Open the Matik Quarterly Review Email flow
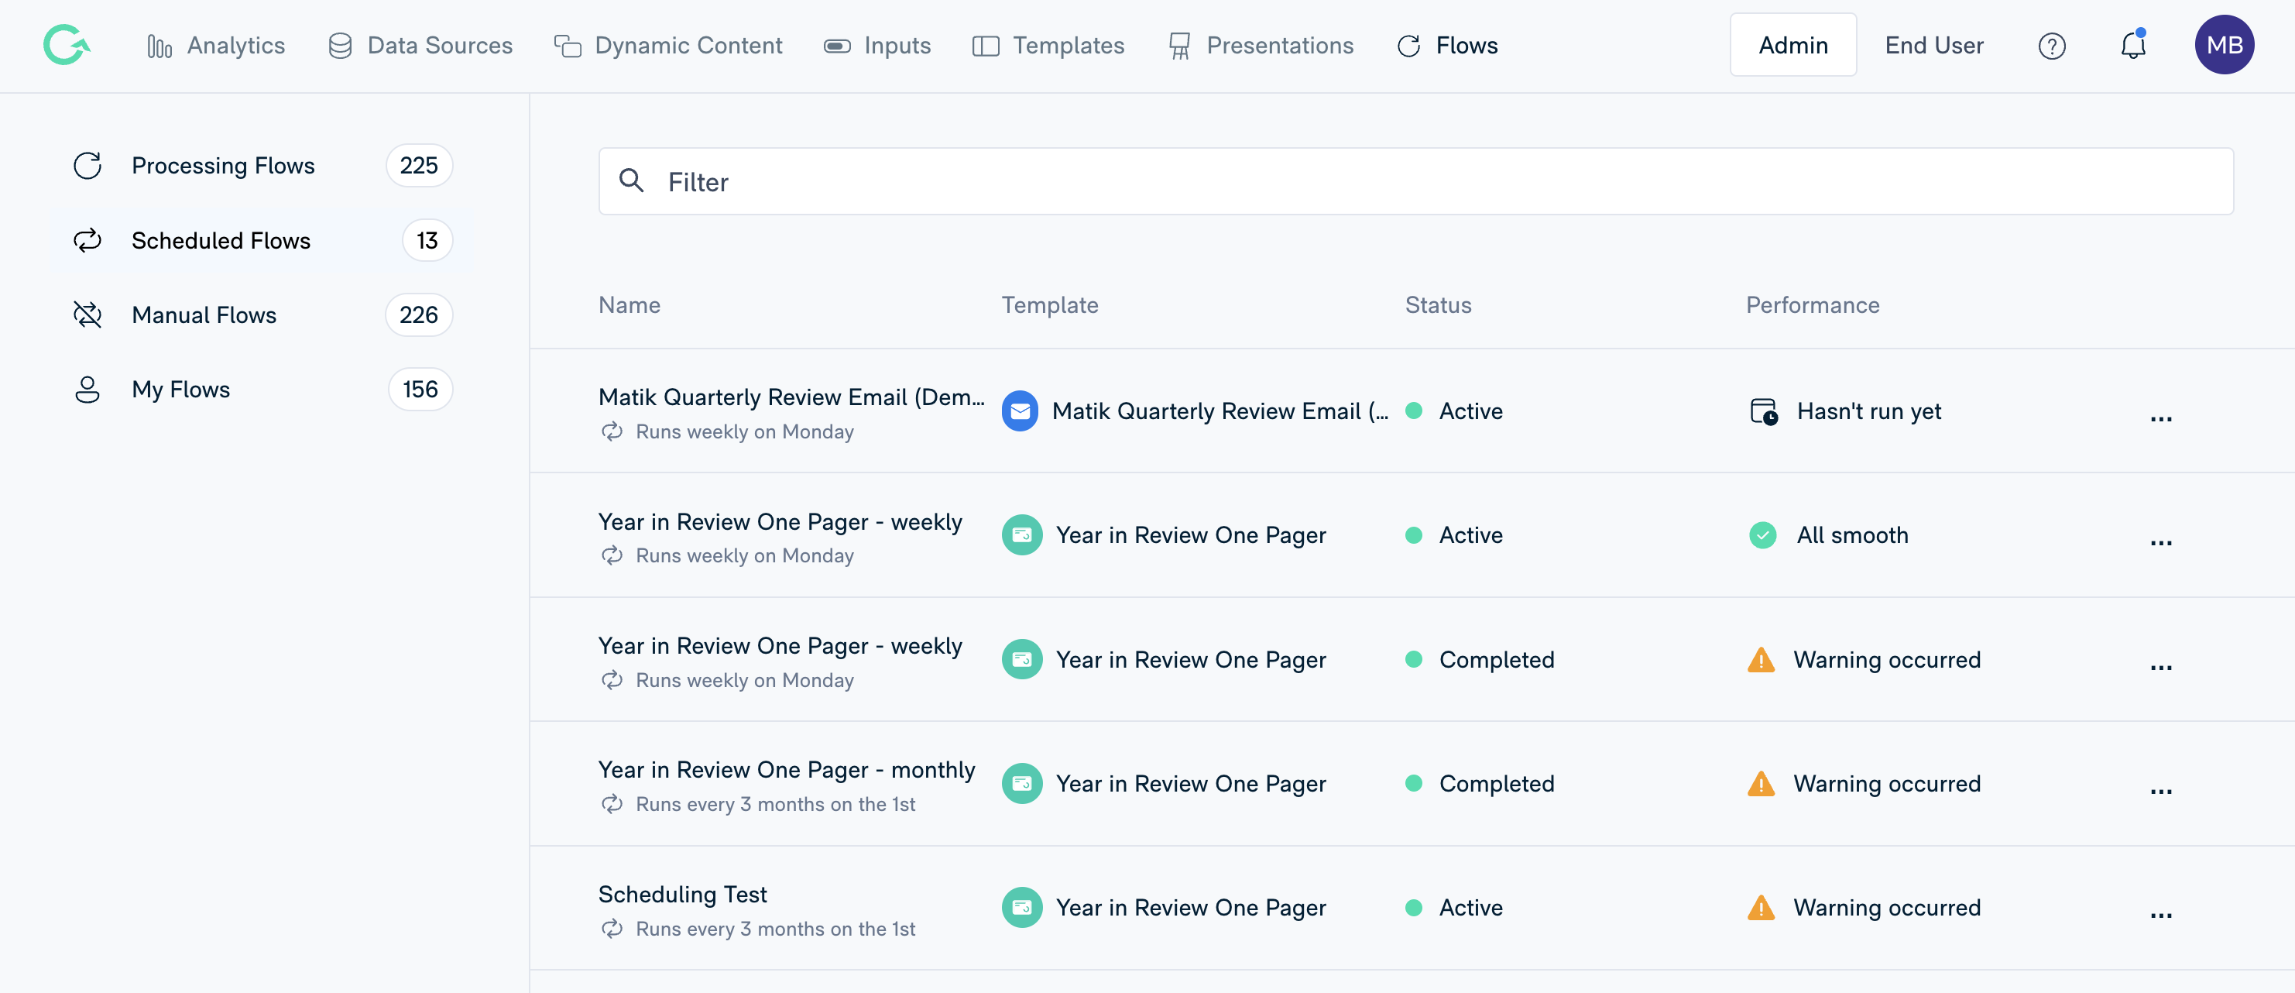Screen dimensions: 2295x993 tap(791, 397)
